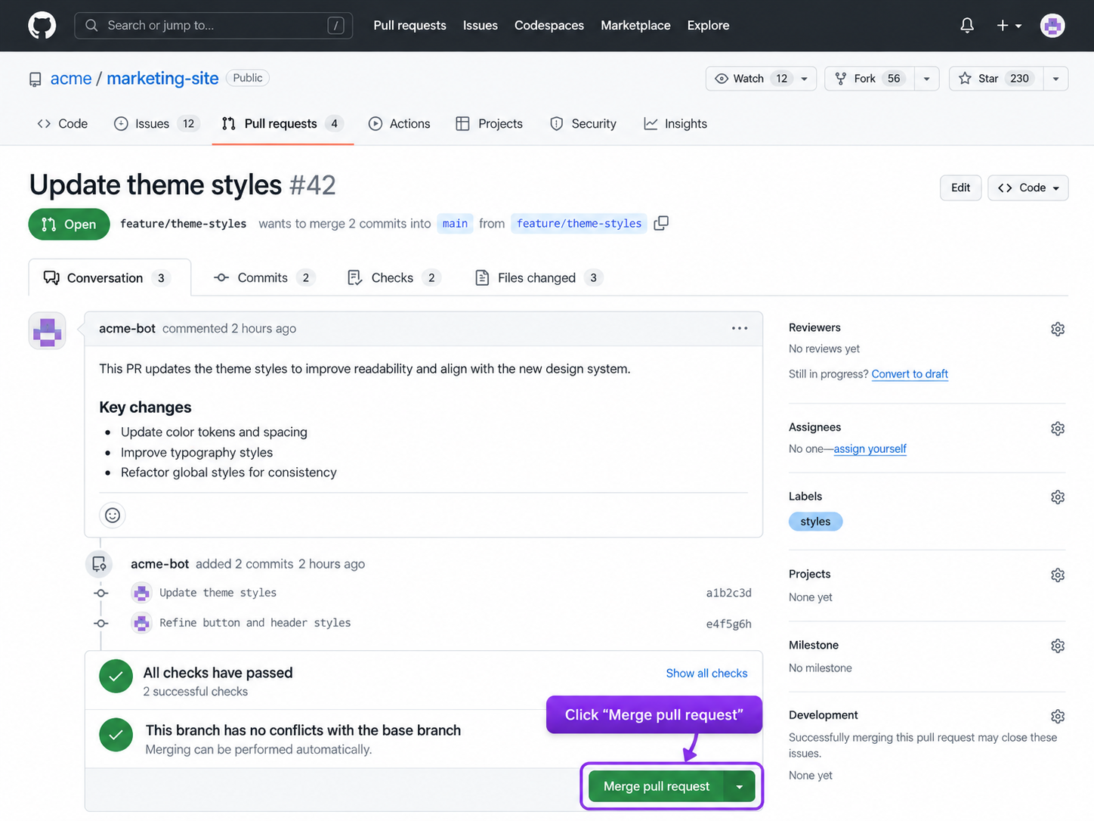The height and width of the screenshot is (821, 1094).
Task: Open the Refine button and header styles commit
Action: pyautogui.click(x=255, y=623)
